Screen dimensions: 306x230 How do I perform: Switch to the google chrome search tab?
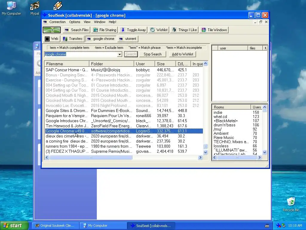pos(101,39)
